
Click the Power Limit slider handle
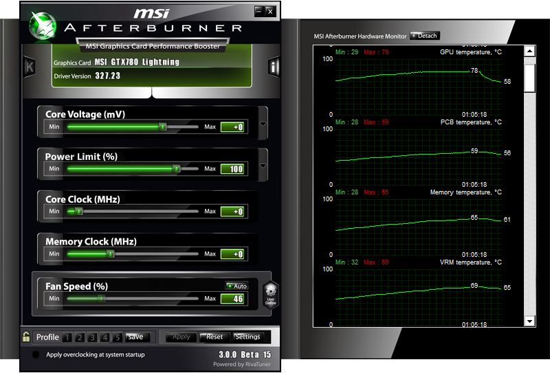coord(177,168)
